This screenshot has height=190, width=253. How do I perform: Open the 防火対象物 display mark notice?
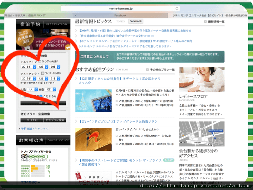(116, 36)
